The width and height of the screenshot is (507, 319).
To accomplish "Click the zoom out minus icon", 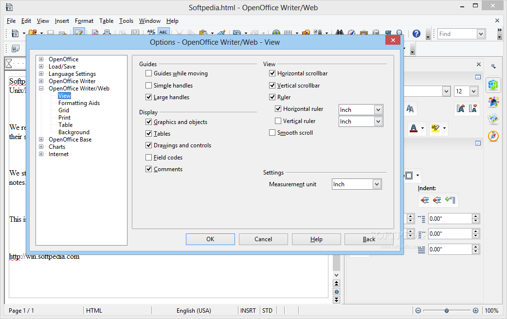I will pos(418,311).
